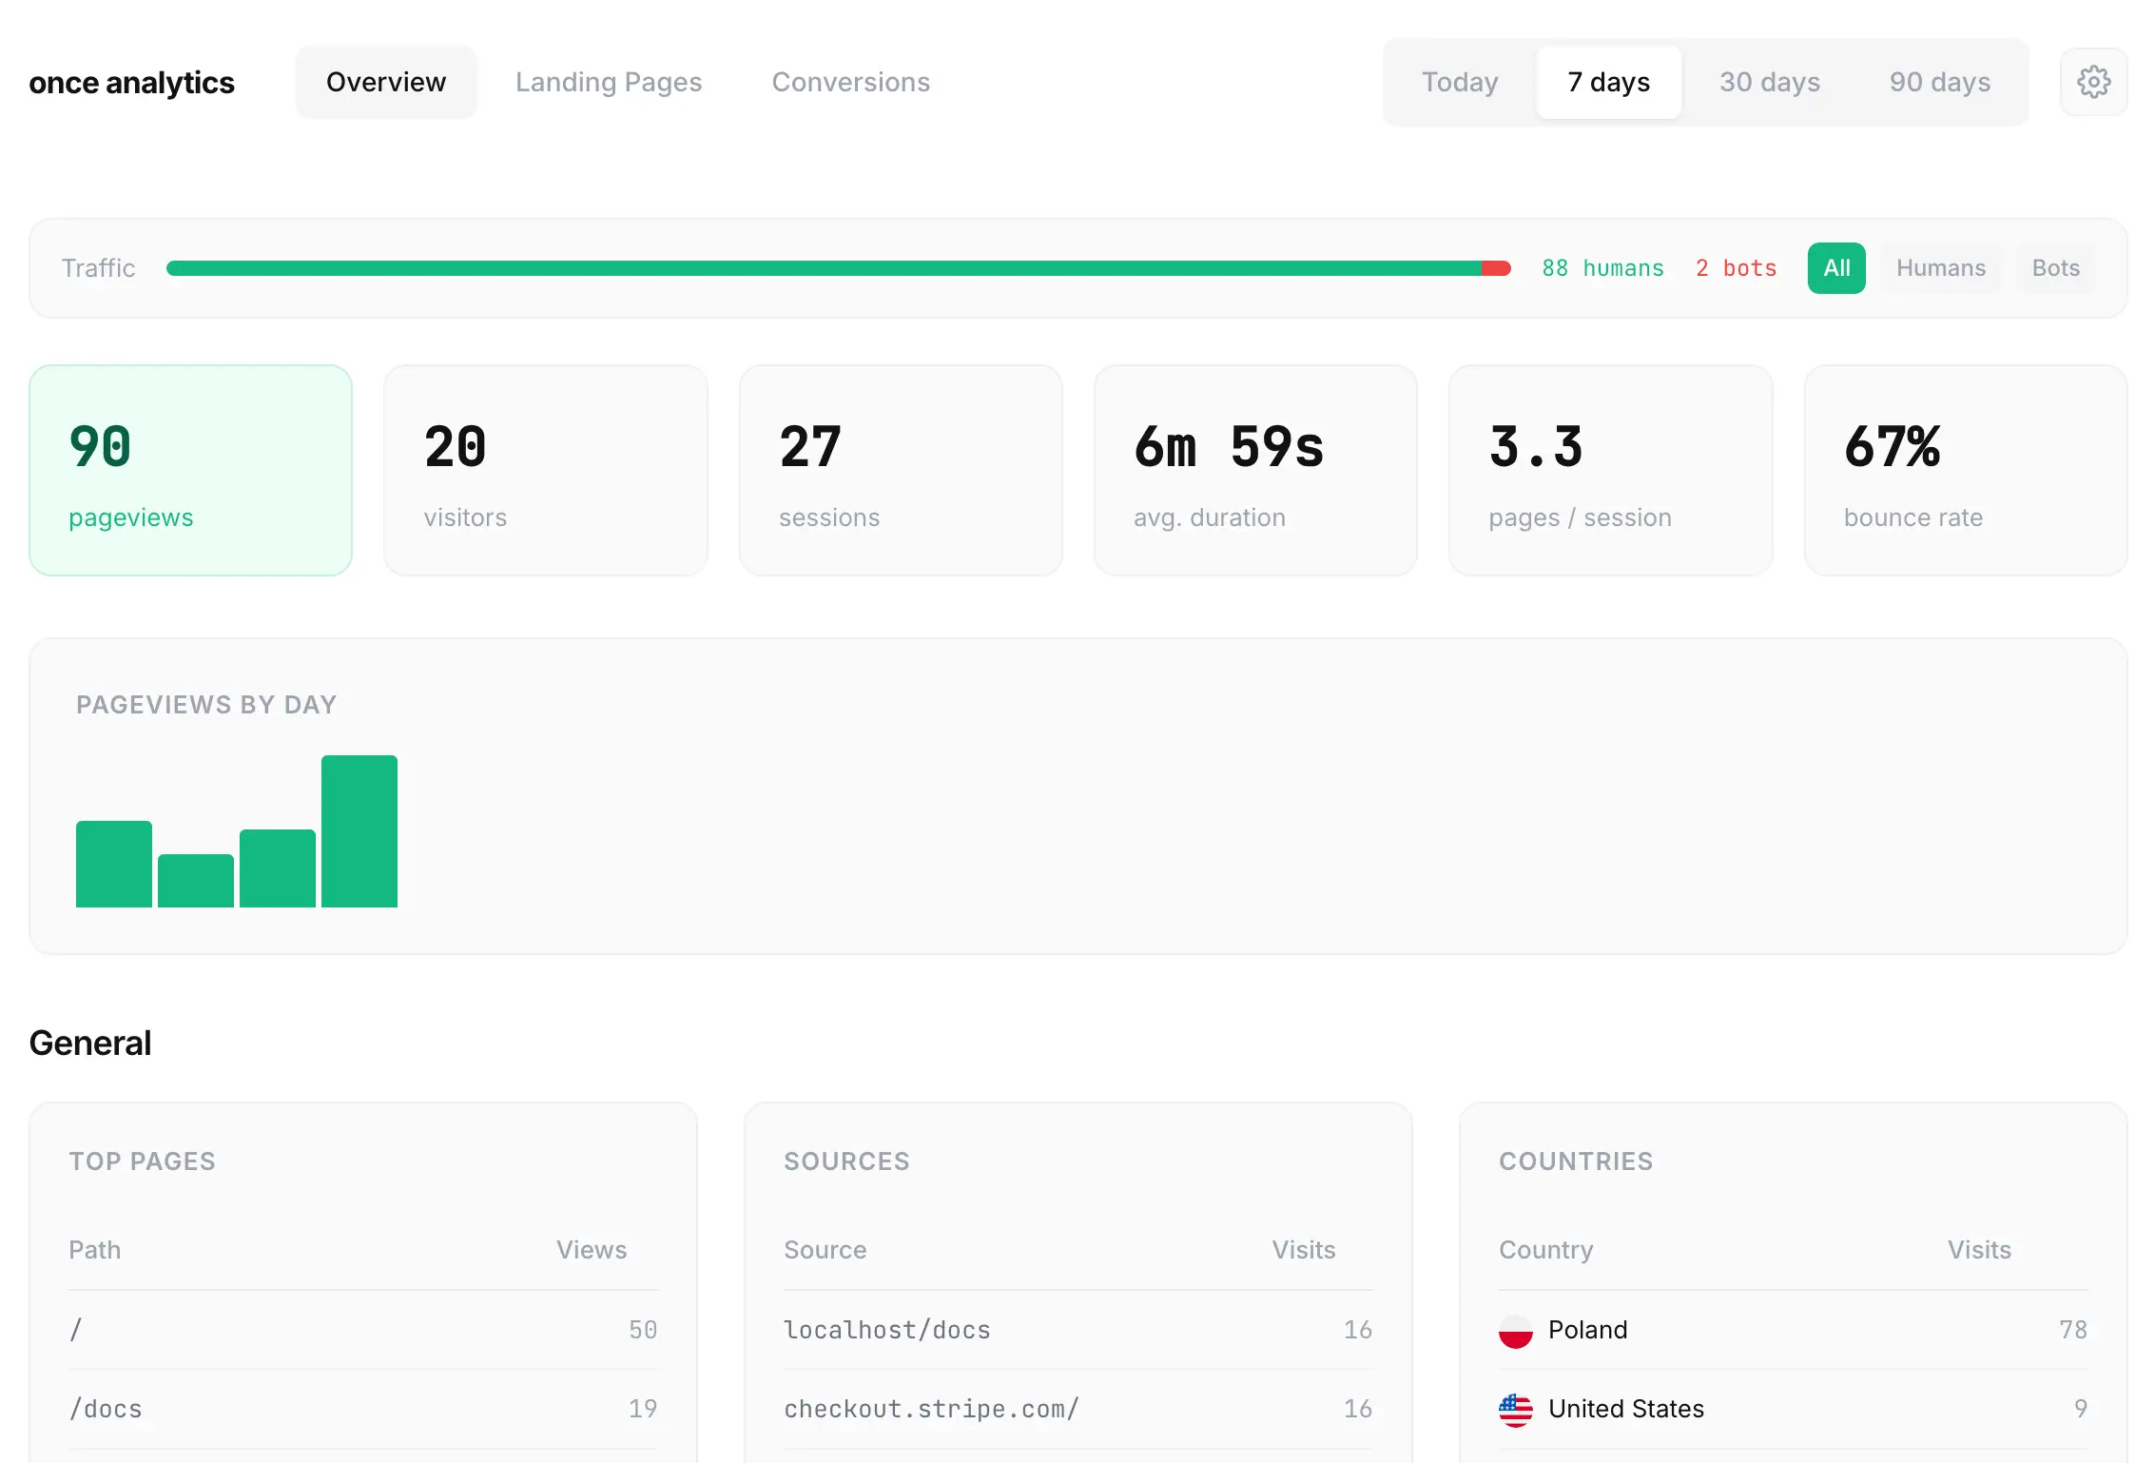Viewport: 2155px width, 1463px height.
Task: Click the once analytics logo
Action: click(131, 82)
